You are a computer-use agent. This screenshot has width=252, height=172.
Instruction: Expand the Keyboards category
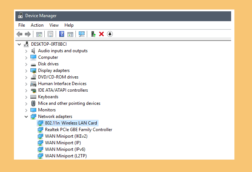pyautogui.click(x=26, y=97)
